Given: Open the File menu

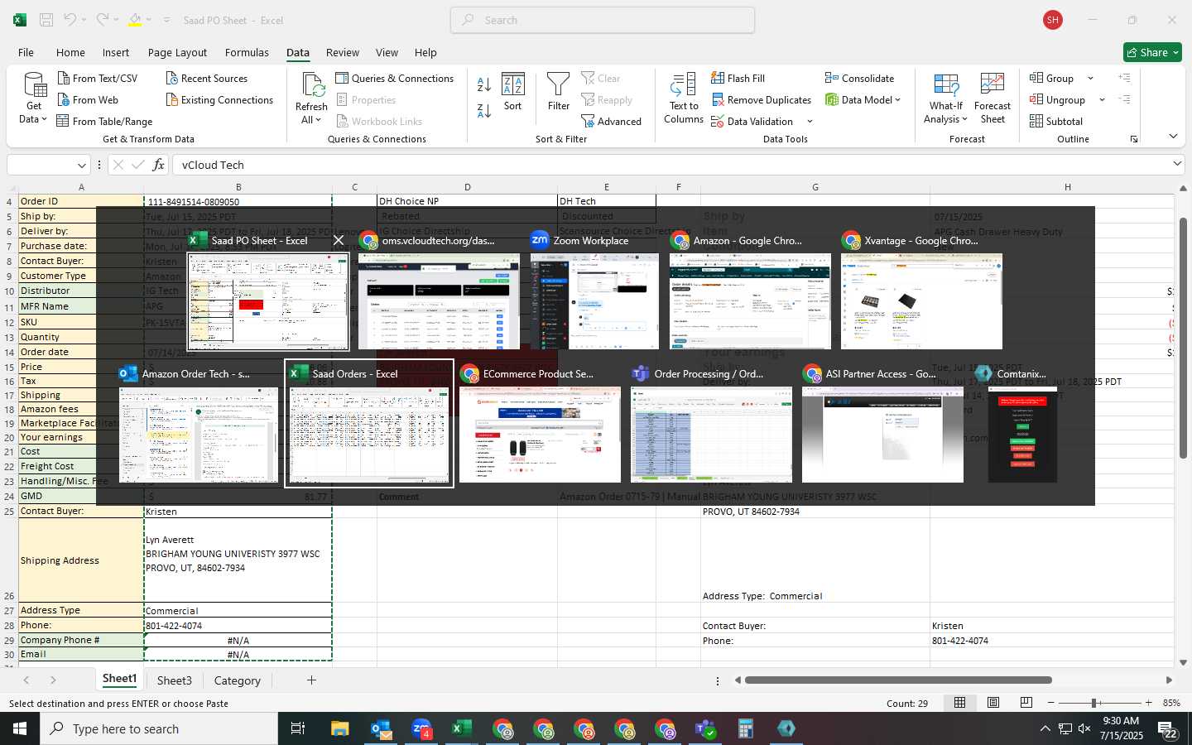Looking at the screenshot, I should pos(26,52).
